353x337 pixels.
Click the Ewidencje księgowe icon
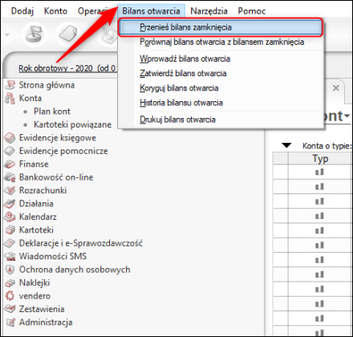coord(10,138)
